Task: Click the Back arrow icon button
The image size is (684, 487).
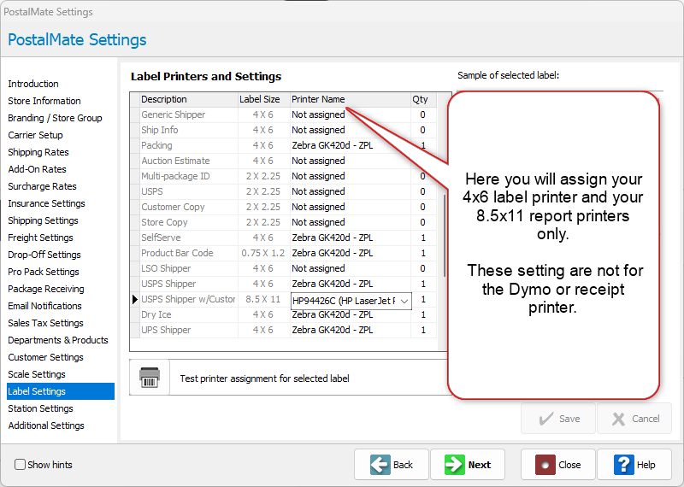Action: click(x=380, y=465)
